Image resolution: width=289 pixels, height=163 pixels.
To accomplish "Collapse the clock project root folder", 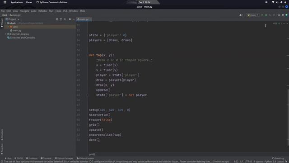I will pyautogui.click(x=5, y=23).
